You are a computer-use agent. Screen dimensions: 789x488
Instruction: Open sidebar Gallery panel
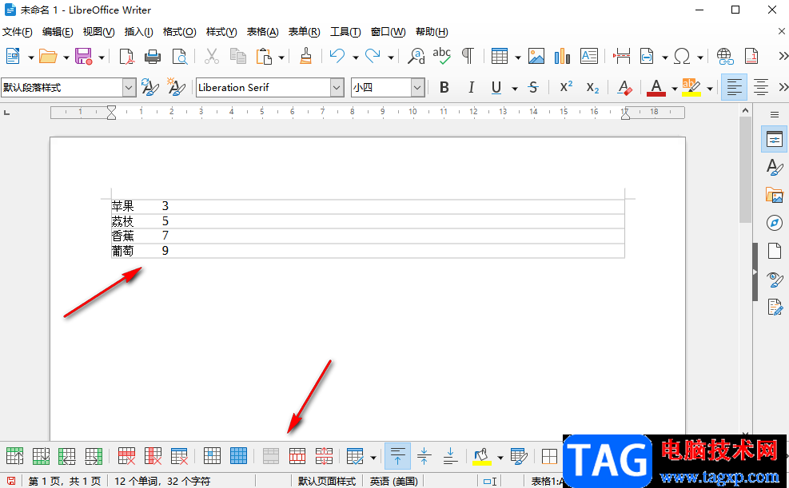coord(775,195)
